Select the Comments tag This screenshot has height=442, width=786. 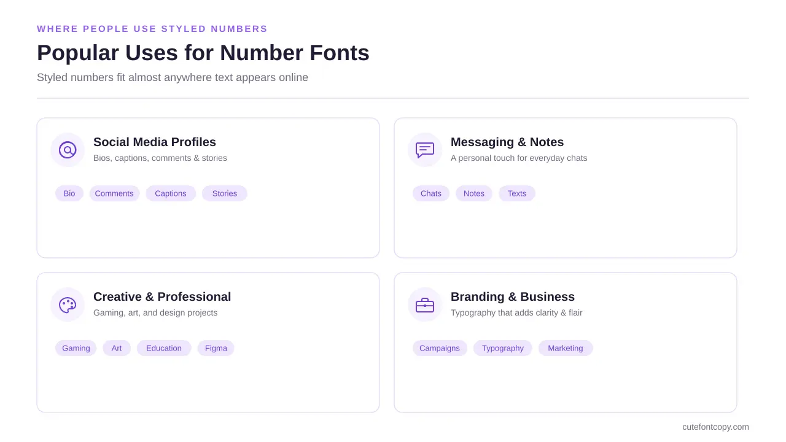tap(114, 193)
